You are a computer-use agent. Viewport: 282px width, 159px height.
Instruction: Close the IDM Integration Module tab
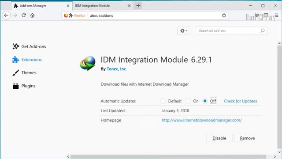129,6
